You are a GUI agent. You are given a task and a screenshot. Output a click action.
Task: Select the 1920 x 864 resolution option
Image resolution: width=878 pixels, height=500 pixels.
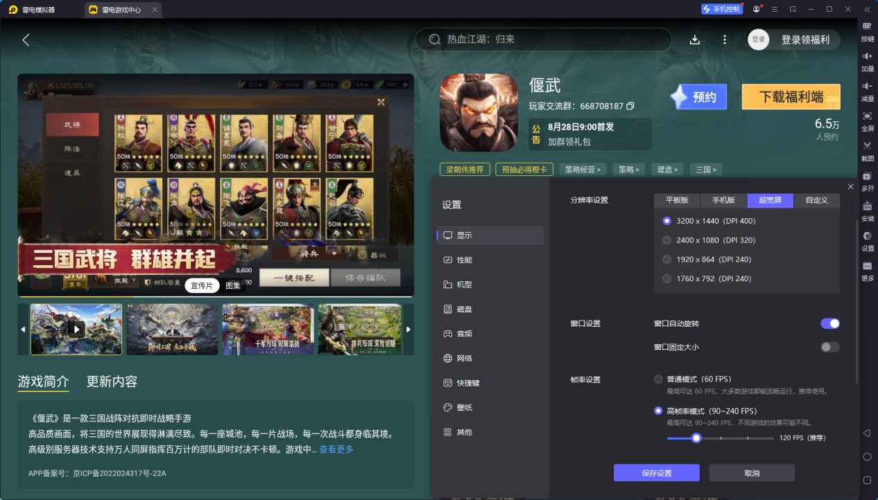tap(667, 260)
